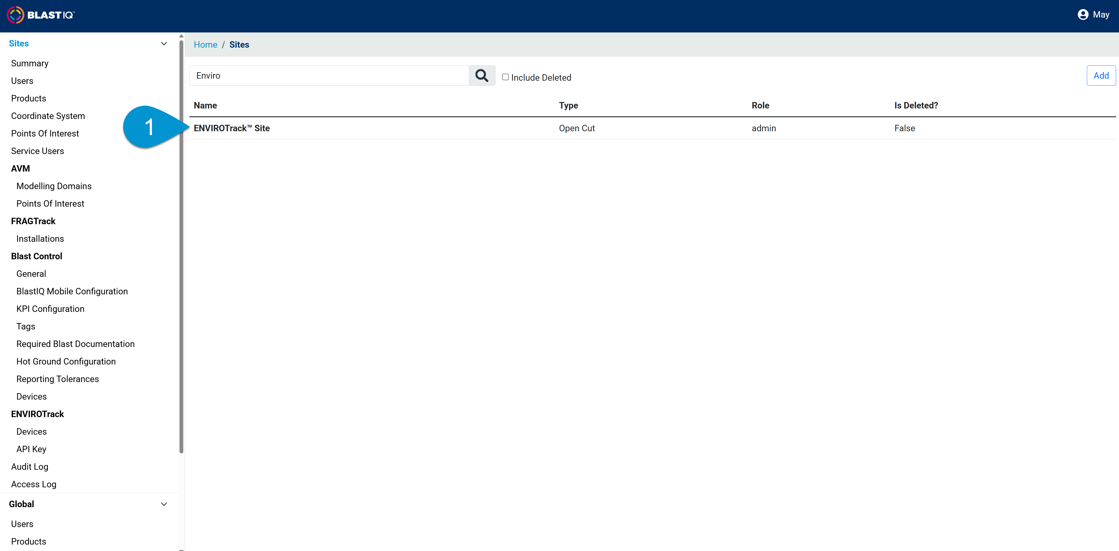Open Tags under Blast Control
The image size is (1119, 551).
tap(26, 326)
